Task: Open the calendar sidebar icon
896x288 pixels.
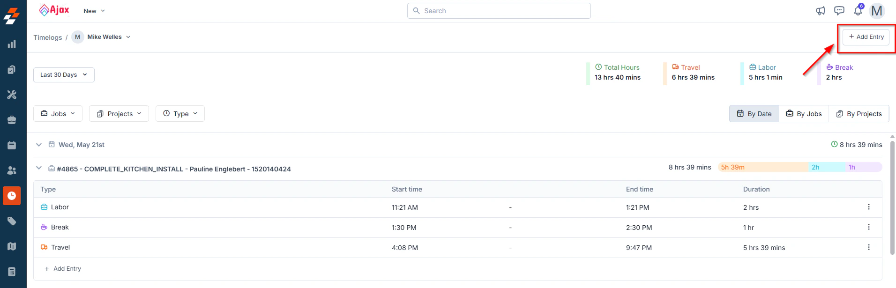Action: [x=12, y=145]
